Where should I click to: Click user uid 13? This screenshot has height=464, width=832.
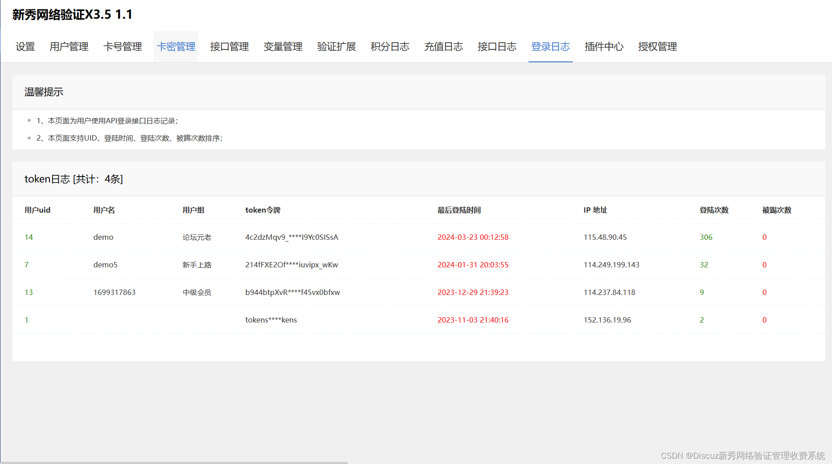click(29, 292)
